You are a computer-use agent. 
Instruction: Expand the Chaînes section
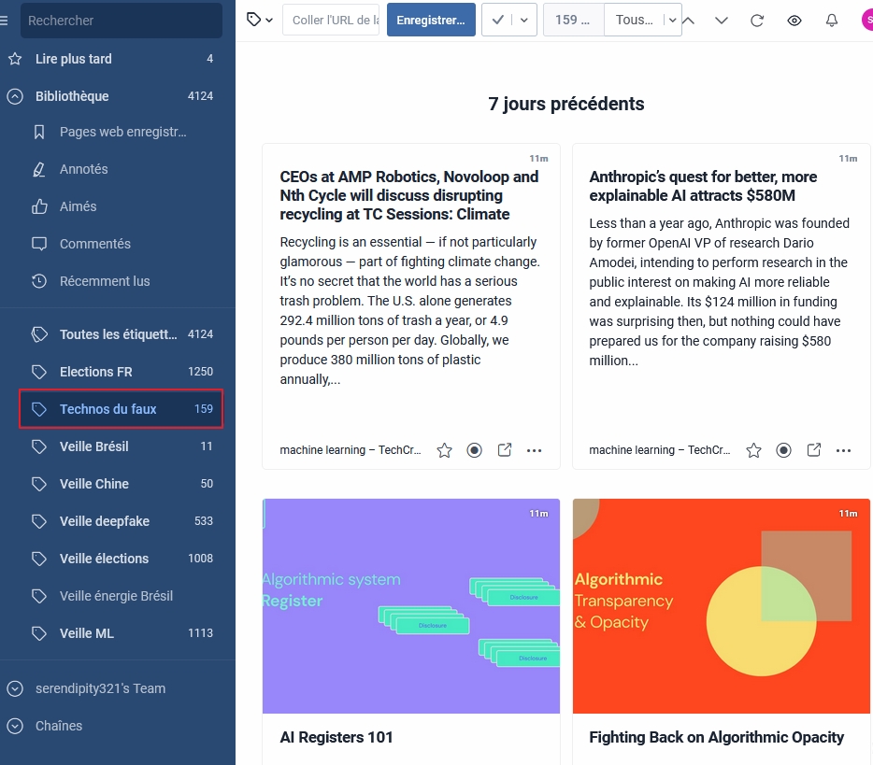[14, 726]
